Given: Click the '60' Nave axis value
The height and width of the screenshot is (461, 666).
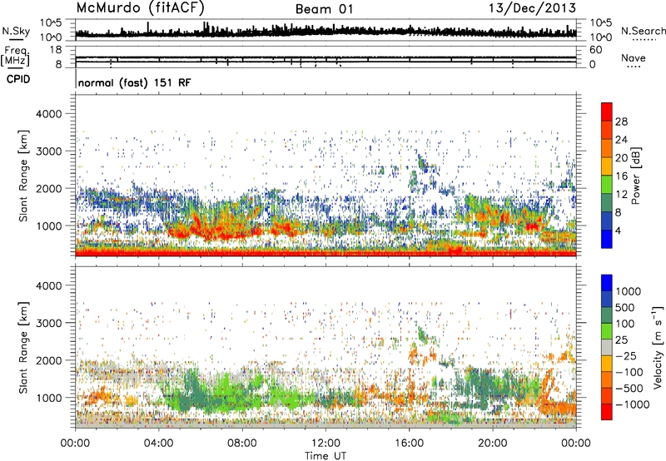Looking at the screenshot, I should coord(595,50).
